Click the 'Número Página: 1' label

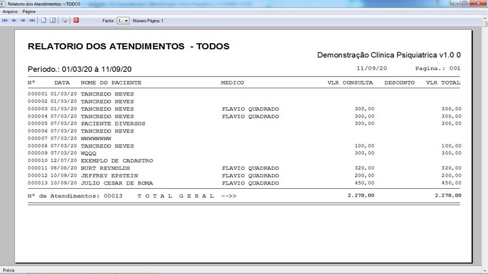tap(148, 21)
